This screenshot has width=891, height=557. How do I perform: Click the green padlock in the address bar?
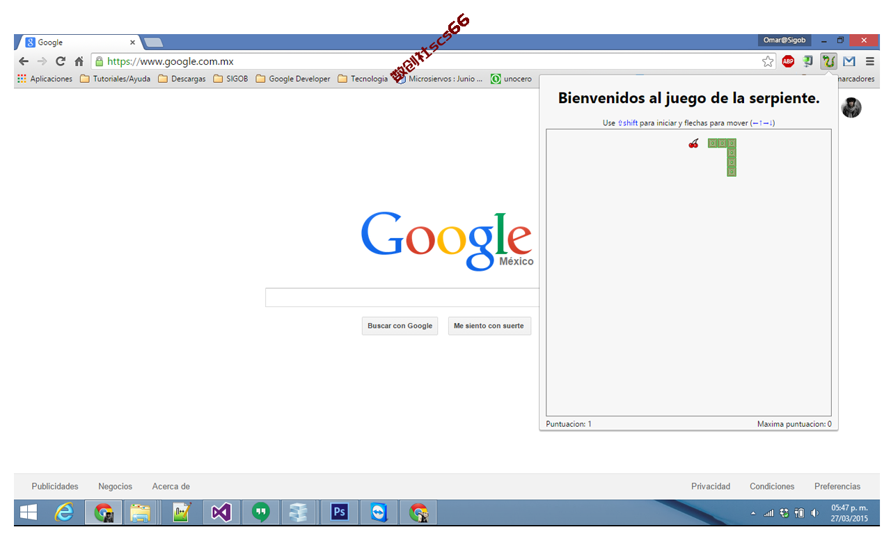click(99, 61)
